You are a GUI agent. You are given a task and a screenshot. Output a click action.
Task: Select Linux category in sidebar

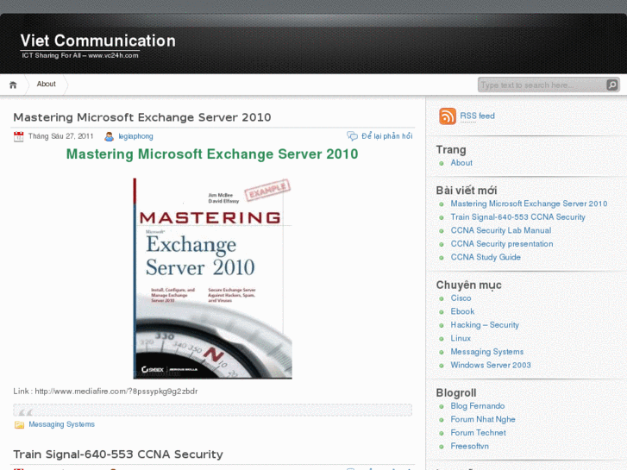coord(461,338)
